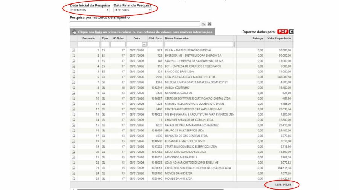Export data to PDF
This screenshot has width=339, height=190.
(x=282, y=32)
